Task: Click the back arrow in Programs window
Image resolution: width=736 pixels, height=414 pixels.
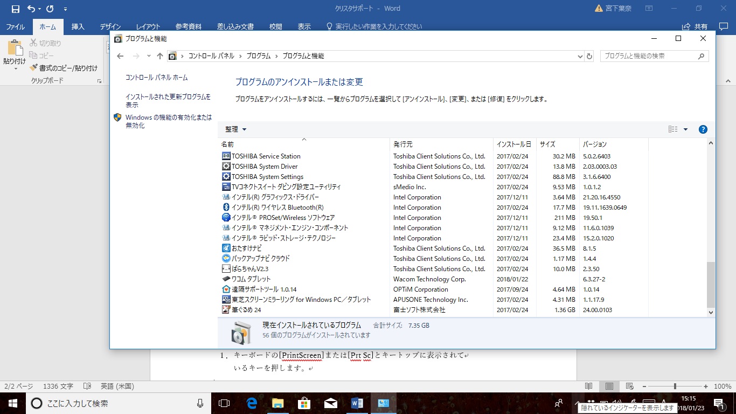Action: (x=121, y=56)
